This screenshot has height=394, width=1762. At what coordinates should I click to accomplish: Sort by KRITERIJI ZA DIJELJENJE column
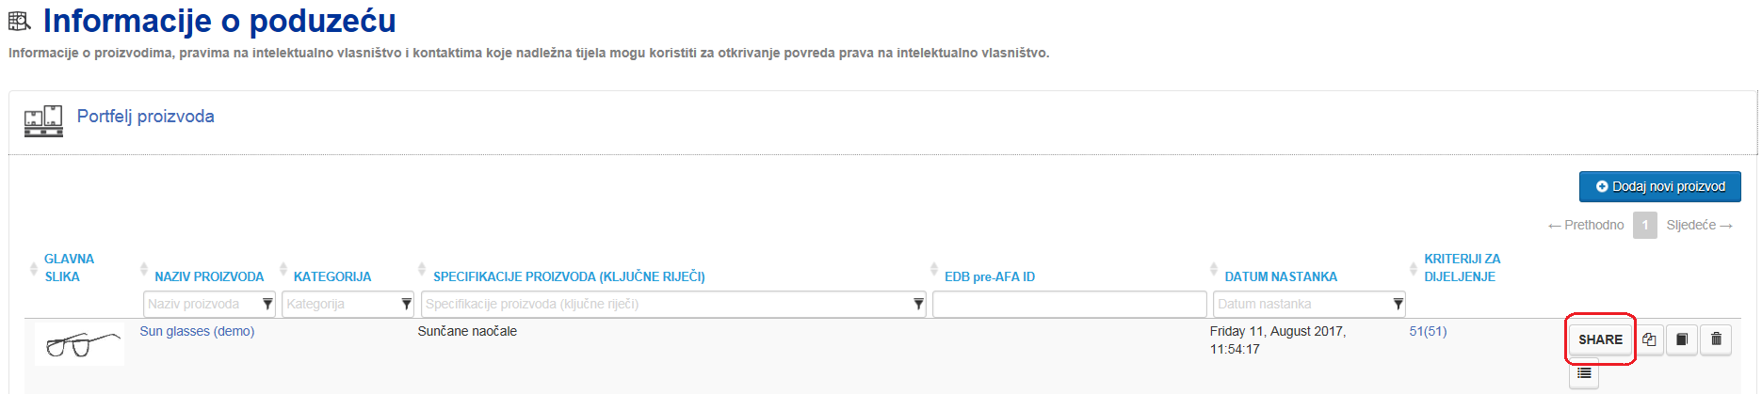pos(1462,268)
